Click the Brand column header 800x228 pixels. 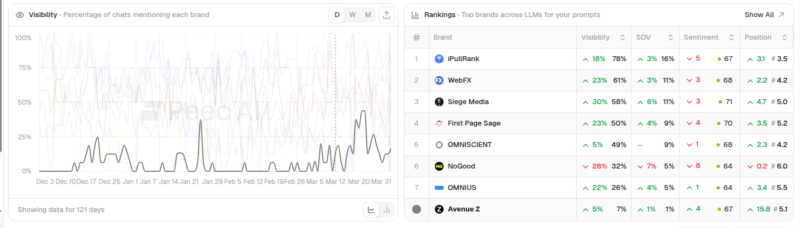[x=443, y=37]
